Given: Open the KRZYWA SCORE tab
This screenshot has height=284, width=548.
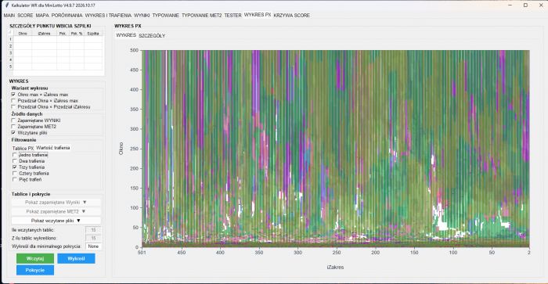Looking at the screenshot, I should coord(291,16).
